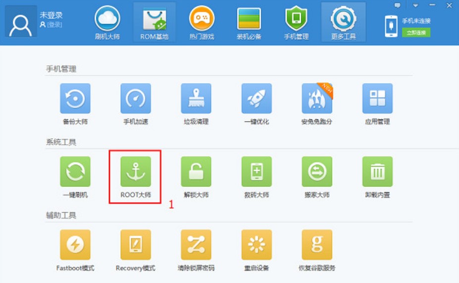Image resolution: width=459 pixels, height=283 pixels.
Task: Click the 系统工具 section heading
Action: (x=61, y=142)
